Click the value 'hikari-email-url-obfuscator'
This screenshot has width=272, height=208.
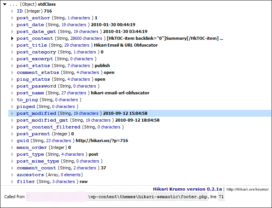click(x=120, y=93)
